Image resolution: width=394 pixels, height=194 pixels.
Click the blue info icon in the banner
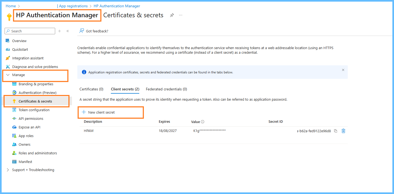pyautogui.click(x=84, y=72)
